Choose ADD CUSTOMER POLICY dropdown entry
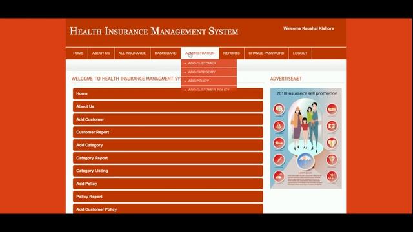Image resolution: width=413 pixels, height=232 pixels. [209, 89]
